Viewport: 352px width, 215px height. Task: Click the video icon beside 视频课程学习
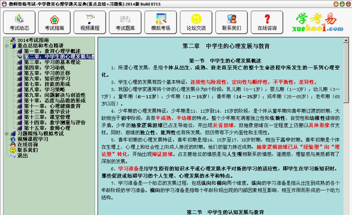pyautogui.click(x=13, y=139)
